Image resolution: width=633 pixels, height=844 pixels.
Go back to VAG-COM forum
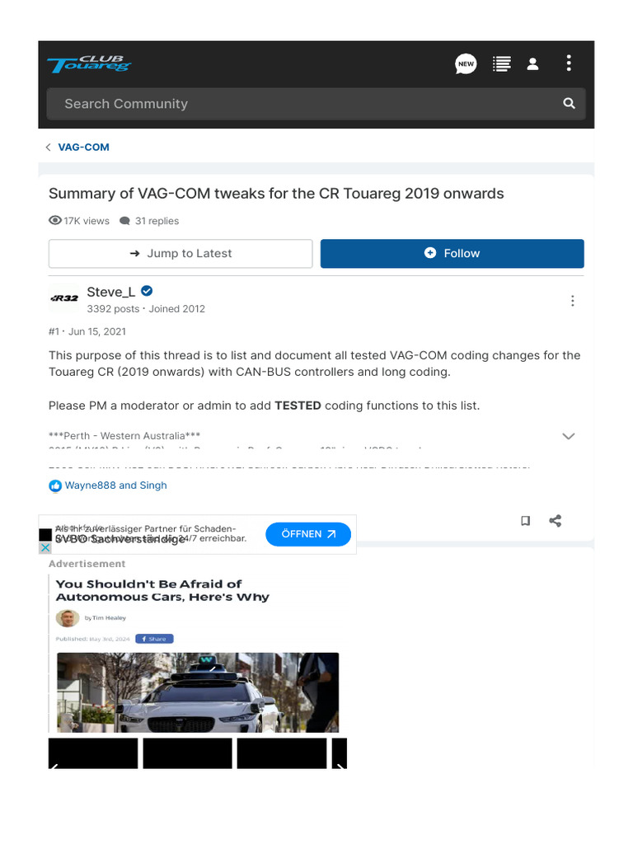83,147
